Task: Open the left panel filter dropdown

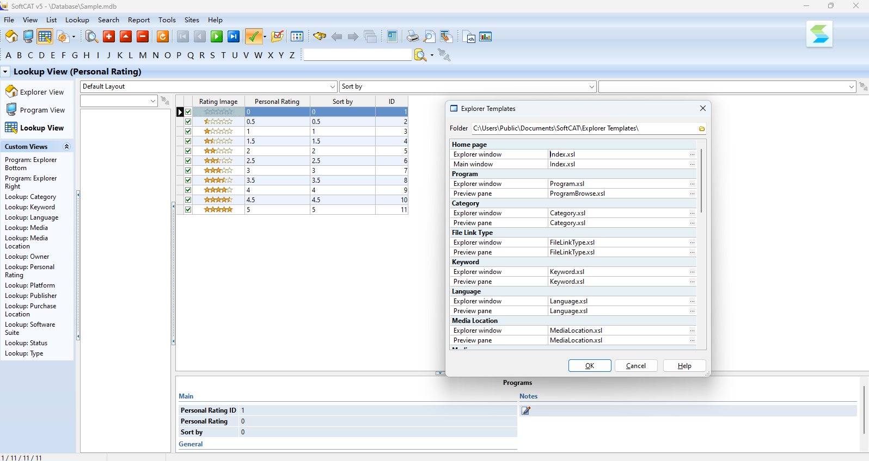Action: (x=153, y=101)
